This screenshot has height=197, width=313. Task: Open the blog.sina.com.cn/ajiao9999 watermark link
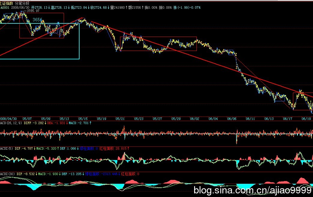point(253,190)
